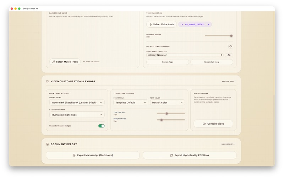
Task: Click the VIDEO COMPILER label
Action: coord(201,94)
